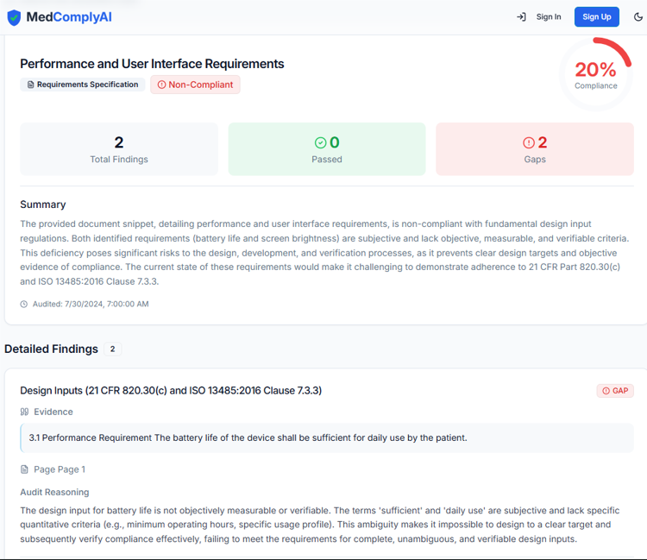The width and height of the screenshot is (647, 560).
Task: Select the Non-Compliant status badge
Action: (195, 85)
